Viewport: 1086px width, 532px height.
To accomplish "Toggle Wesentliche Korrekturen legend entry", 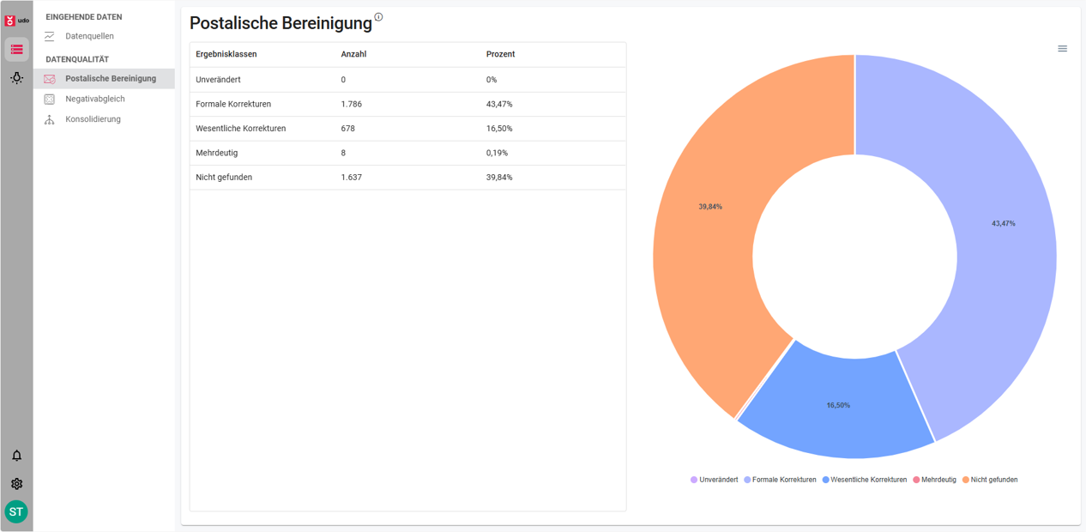I will (x=867, y=480).
